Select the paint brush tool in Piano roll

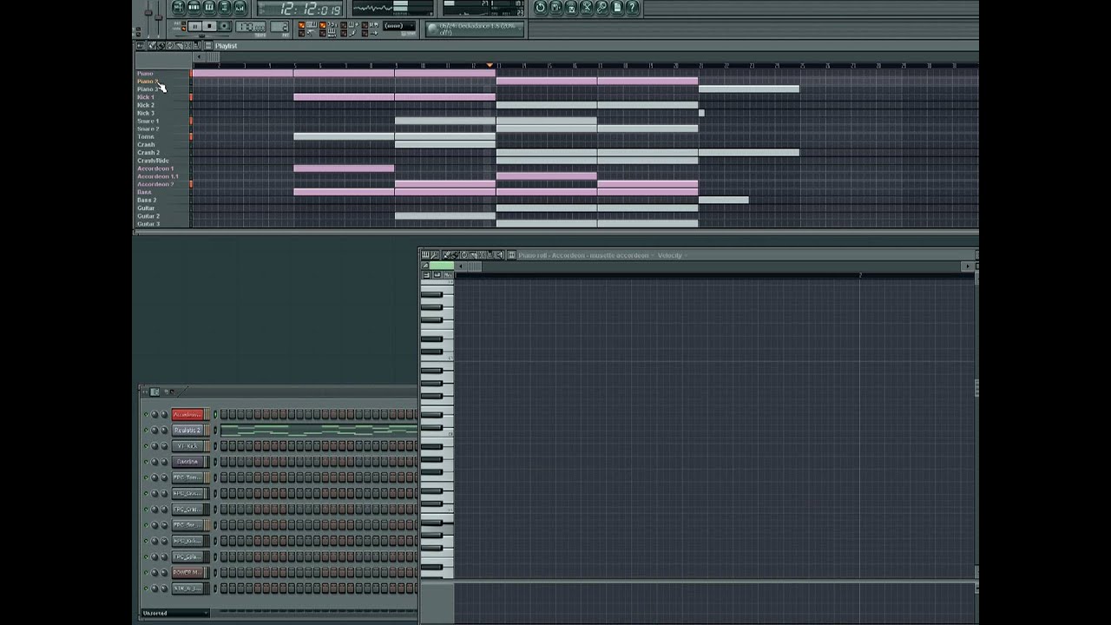click(x=455, y=255)
